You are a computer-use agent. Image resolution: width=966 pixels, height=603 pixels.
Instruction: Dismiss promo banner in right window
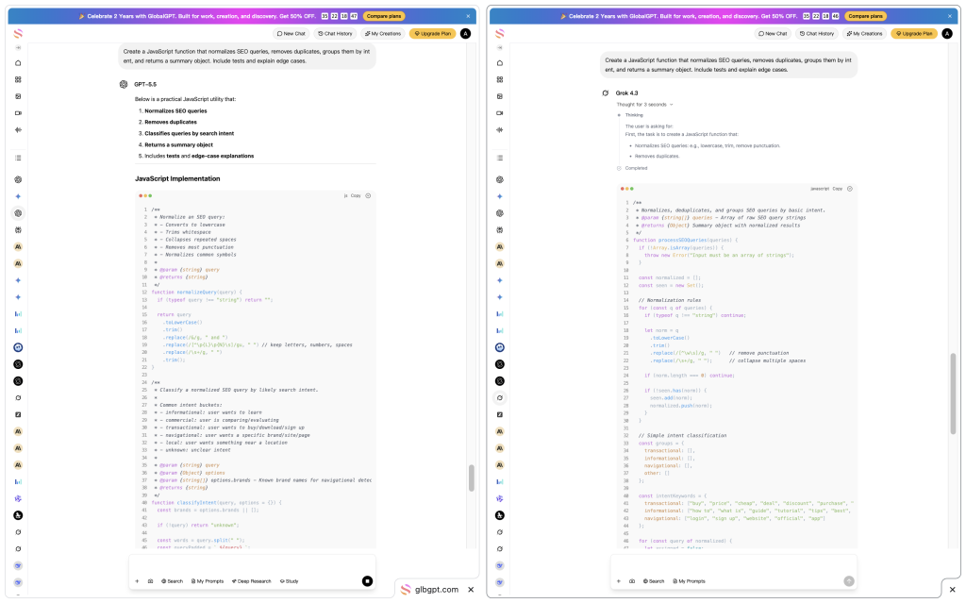point(950,16)
